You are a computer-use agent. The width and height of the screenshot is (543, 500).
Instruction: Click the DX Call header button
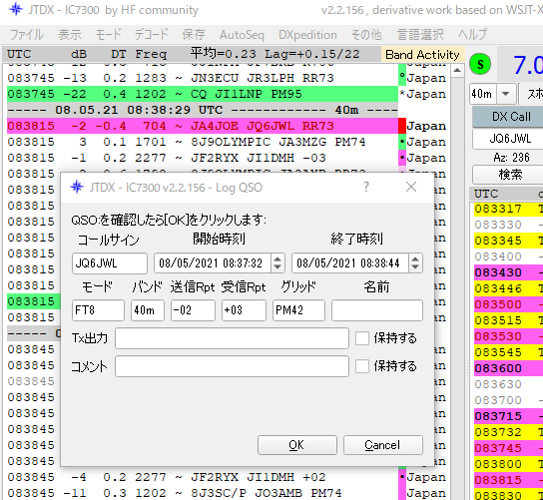pos(509,117)
